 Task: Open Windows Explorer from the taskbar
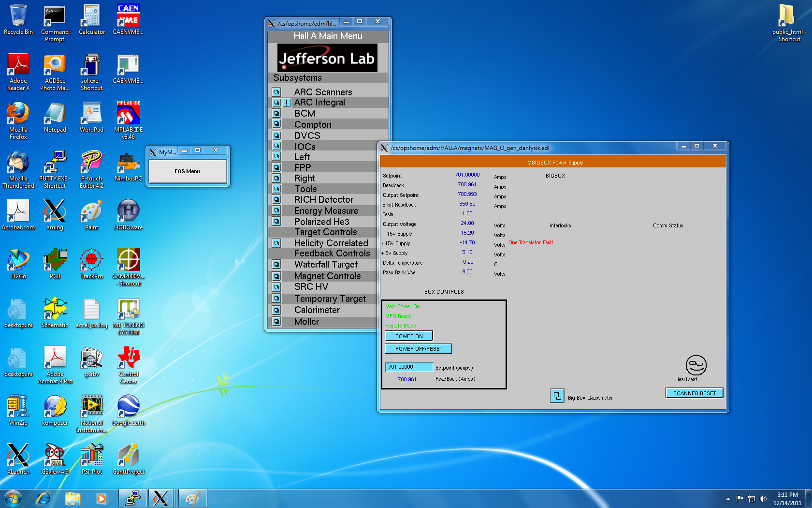tap(73, 498)
